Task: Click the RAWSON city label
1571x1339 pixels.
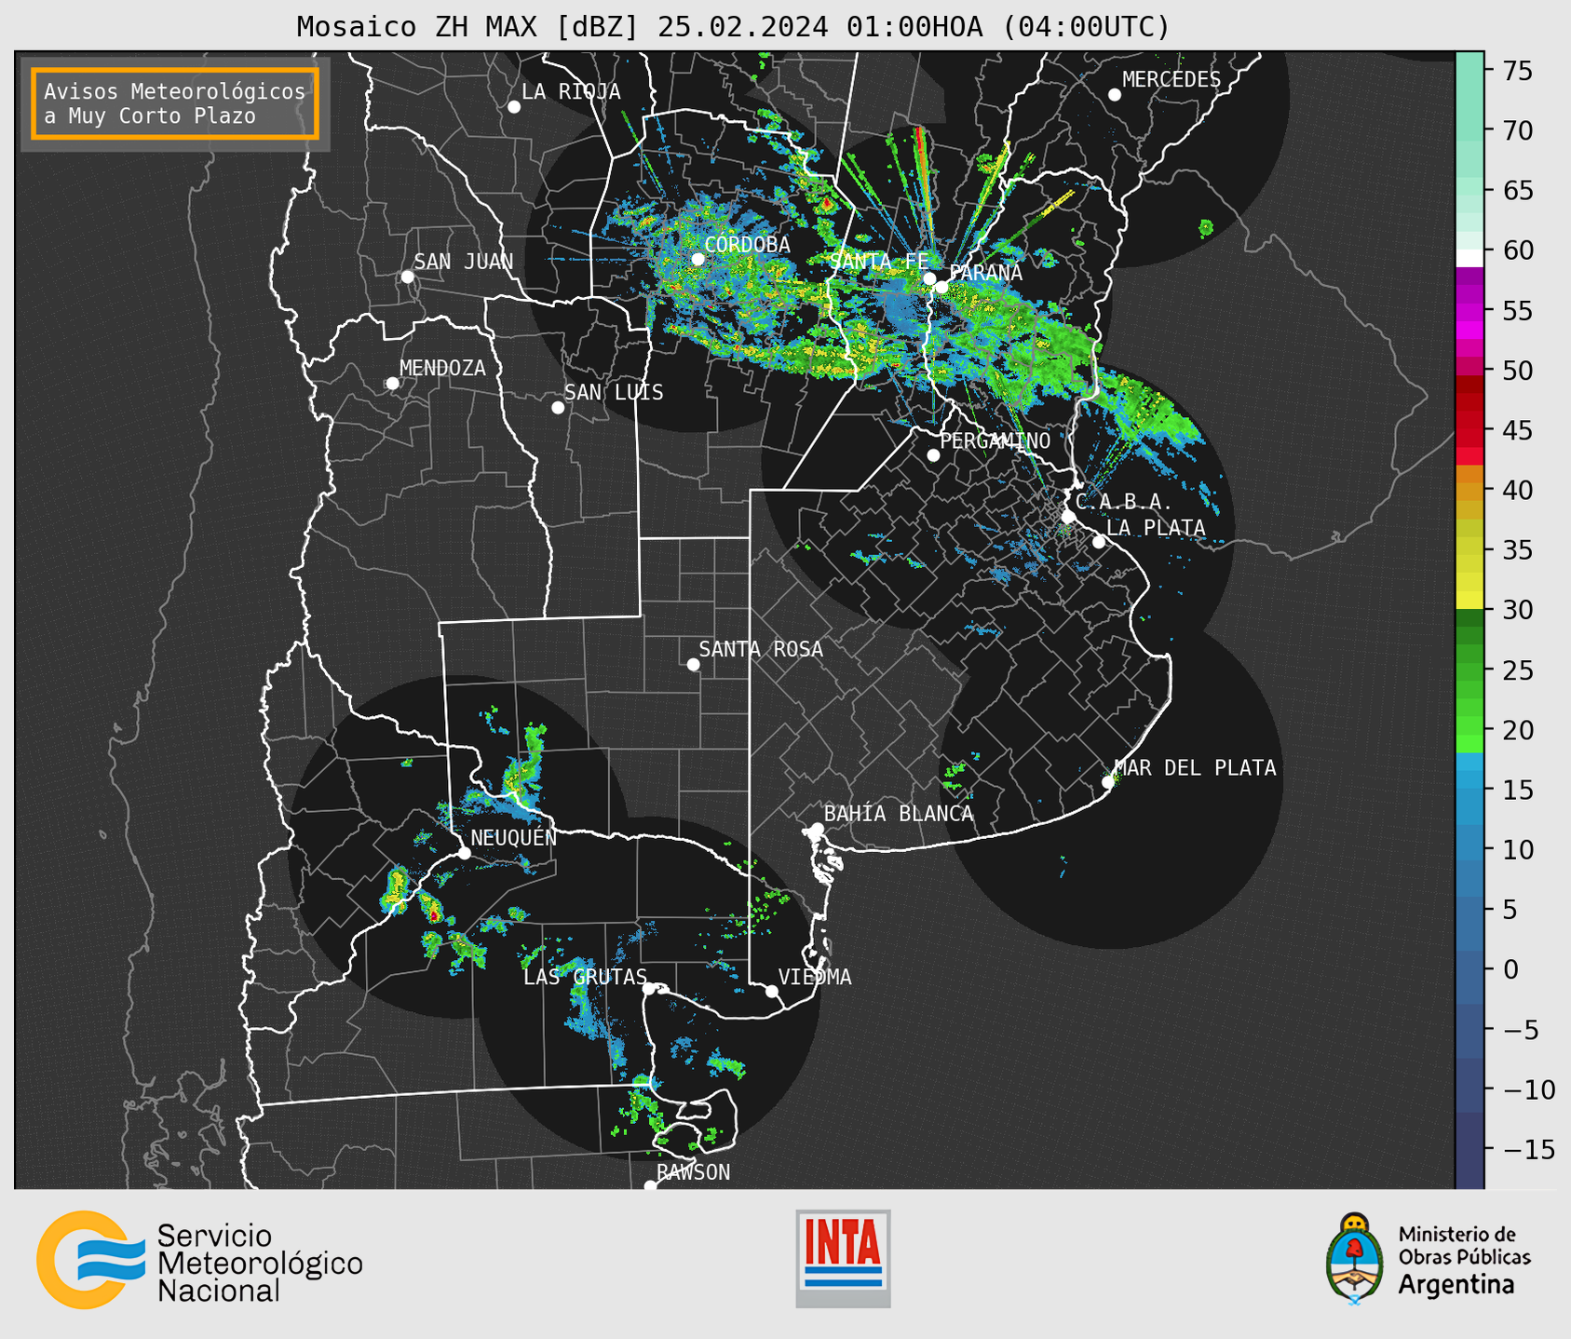Action: [694, 1172]
